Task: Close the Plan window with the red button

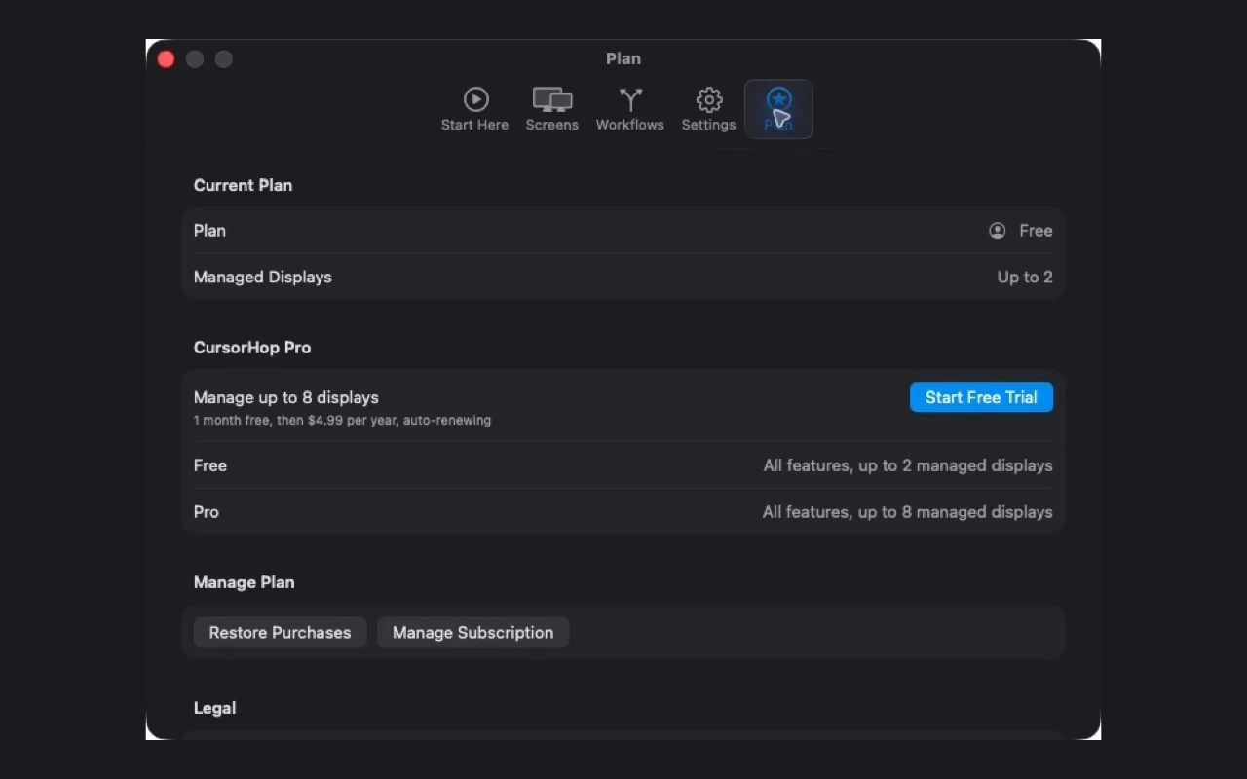Action: [x=166, y=59]
